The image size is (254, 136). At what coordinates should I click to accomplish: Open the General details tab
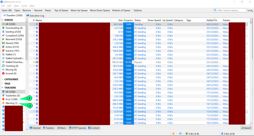(x=35, y=128)
